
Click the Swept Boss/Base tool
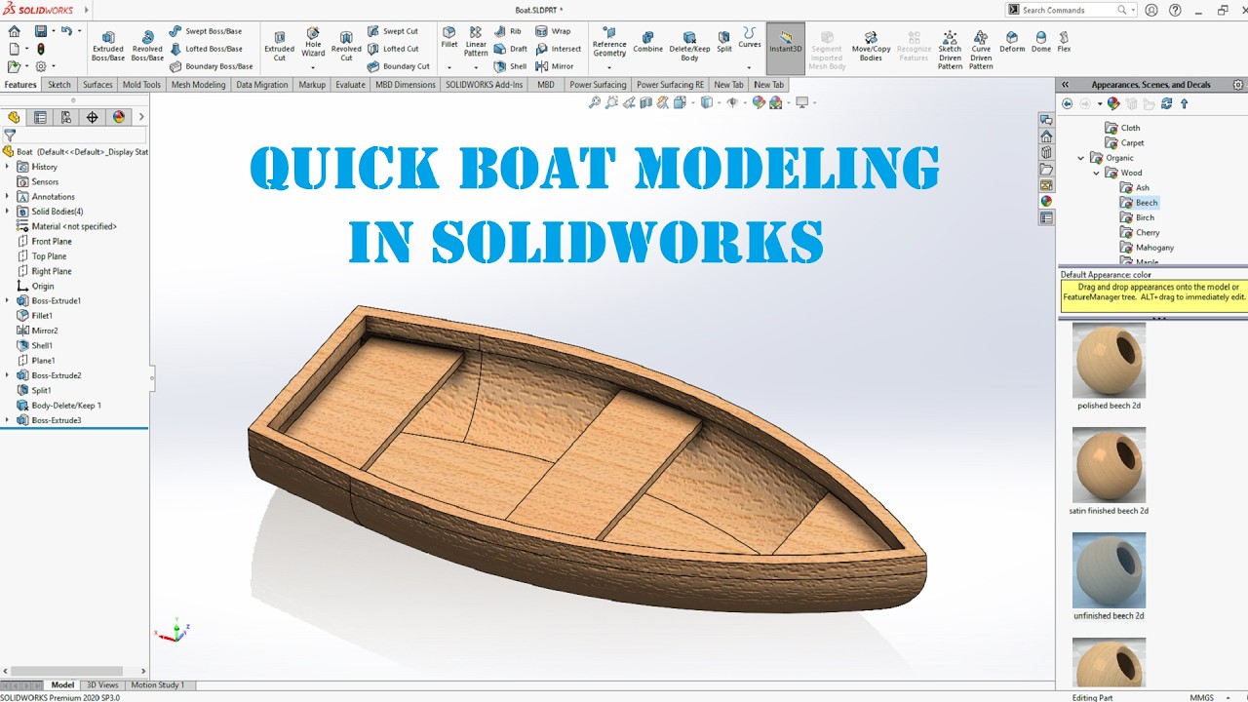click(x=206, y=31)
